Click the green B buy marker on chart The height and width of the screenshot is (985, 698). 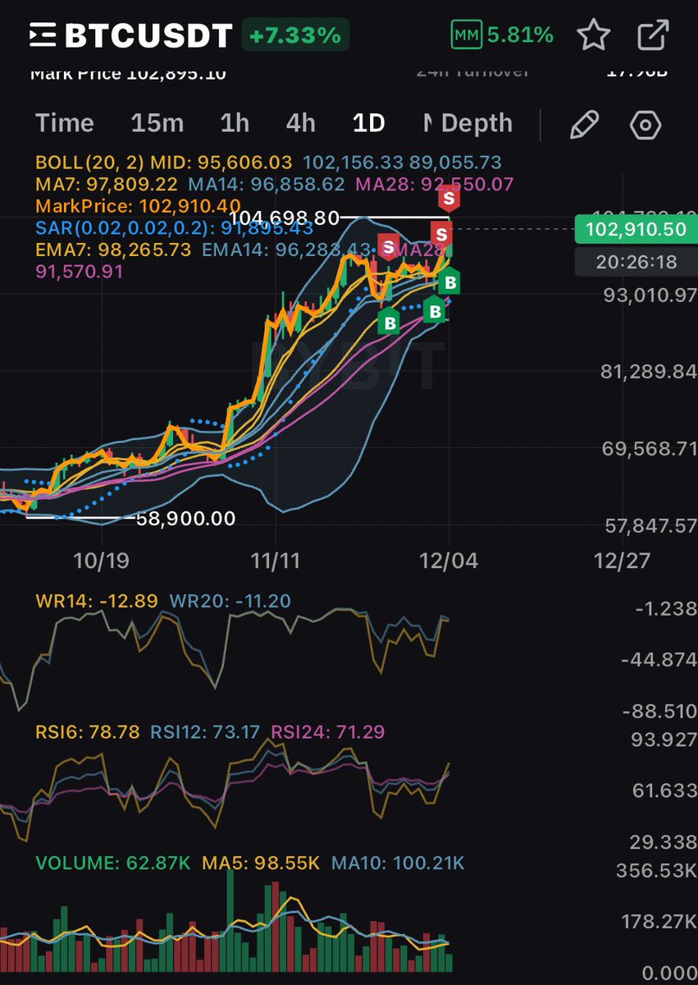coord(449,282)
